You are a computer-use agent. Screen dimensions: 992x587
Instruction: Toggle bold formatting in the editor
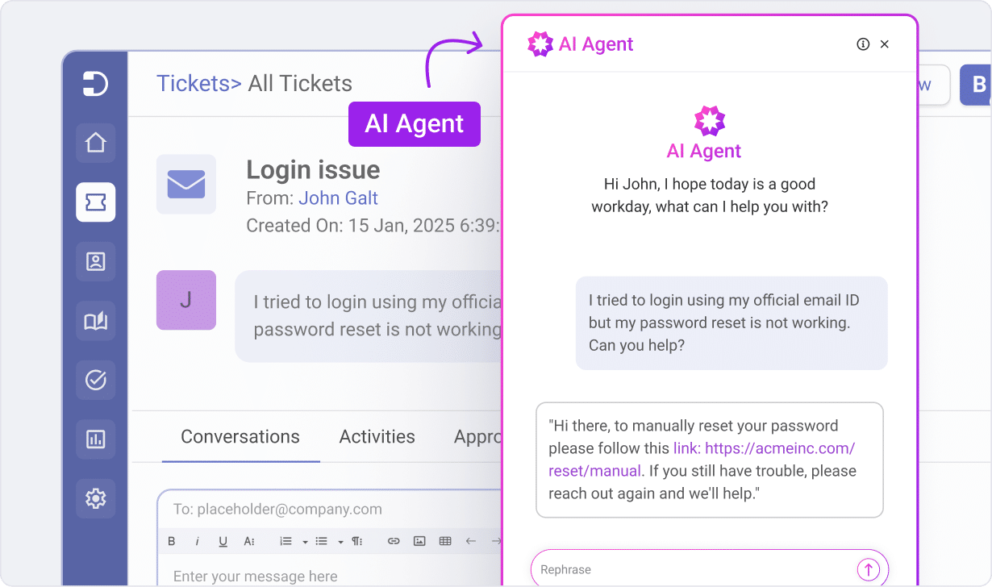tap(171, 541)
